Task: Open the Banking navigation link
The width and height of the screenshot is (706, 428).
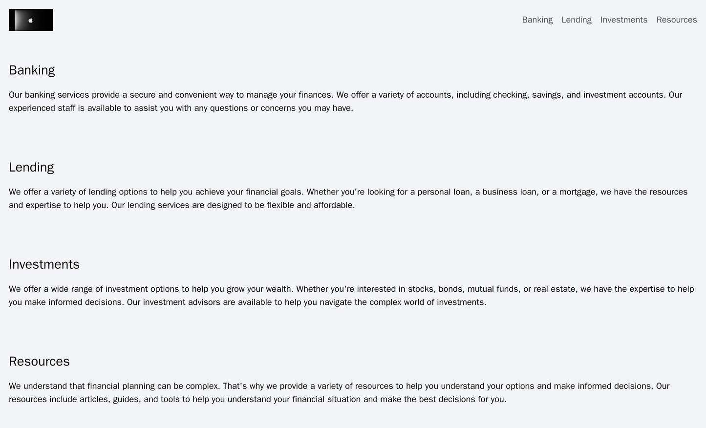Action: tap(537, 20)
